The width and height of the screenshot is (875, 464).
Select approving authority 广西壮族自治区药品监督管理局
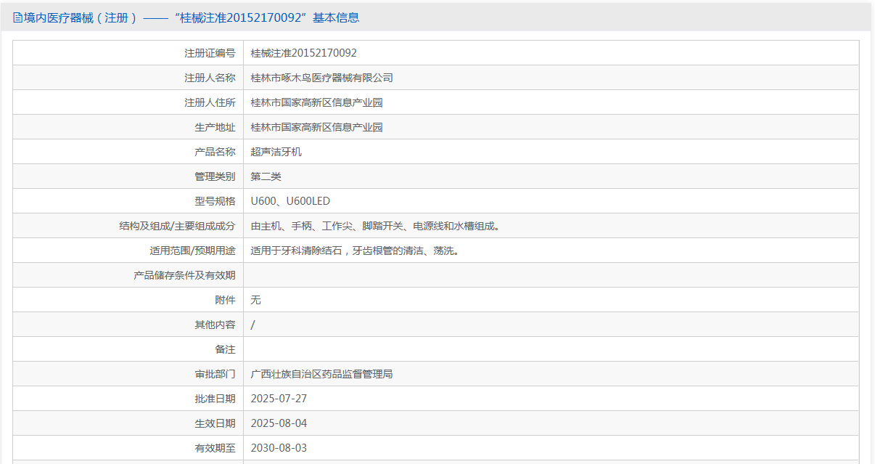(322, 374)
